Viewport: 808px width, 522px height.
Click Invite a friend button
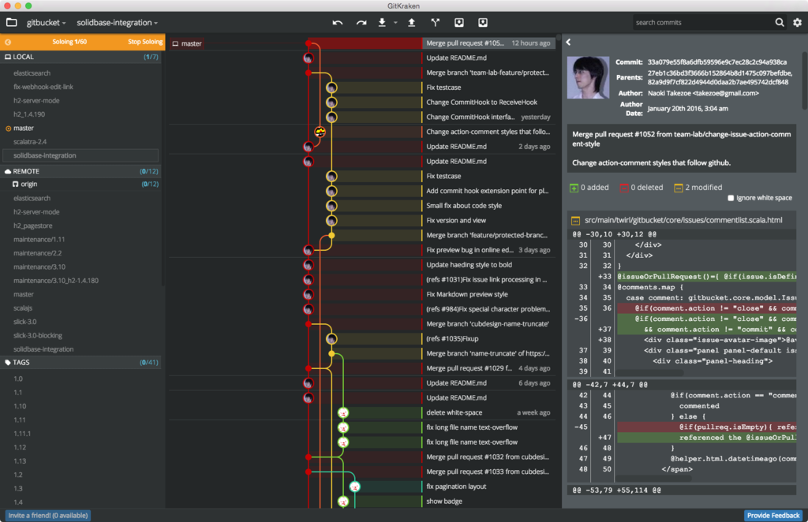point(48,516)
